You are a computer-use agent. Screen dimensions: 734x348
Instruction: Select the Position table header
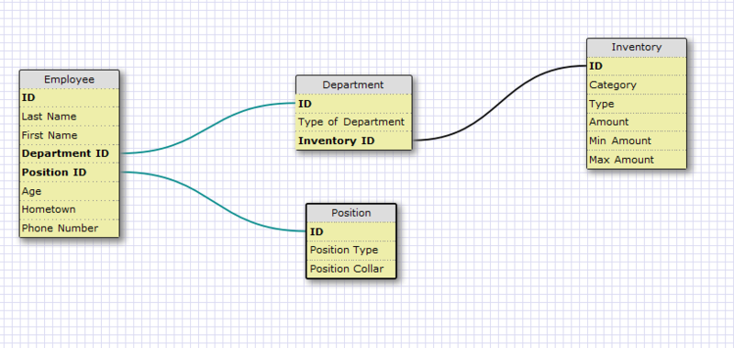pyautogui.click(x=351, y=213)
